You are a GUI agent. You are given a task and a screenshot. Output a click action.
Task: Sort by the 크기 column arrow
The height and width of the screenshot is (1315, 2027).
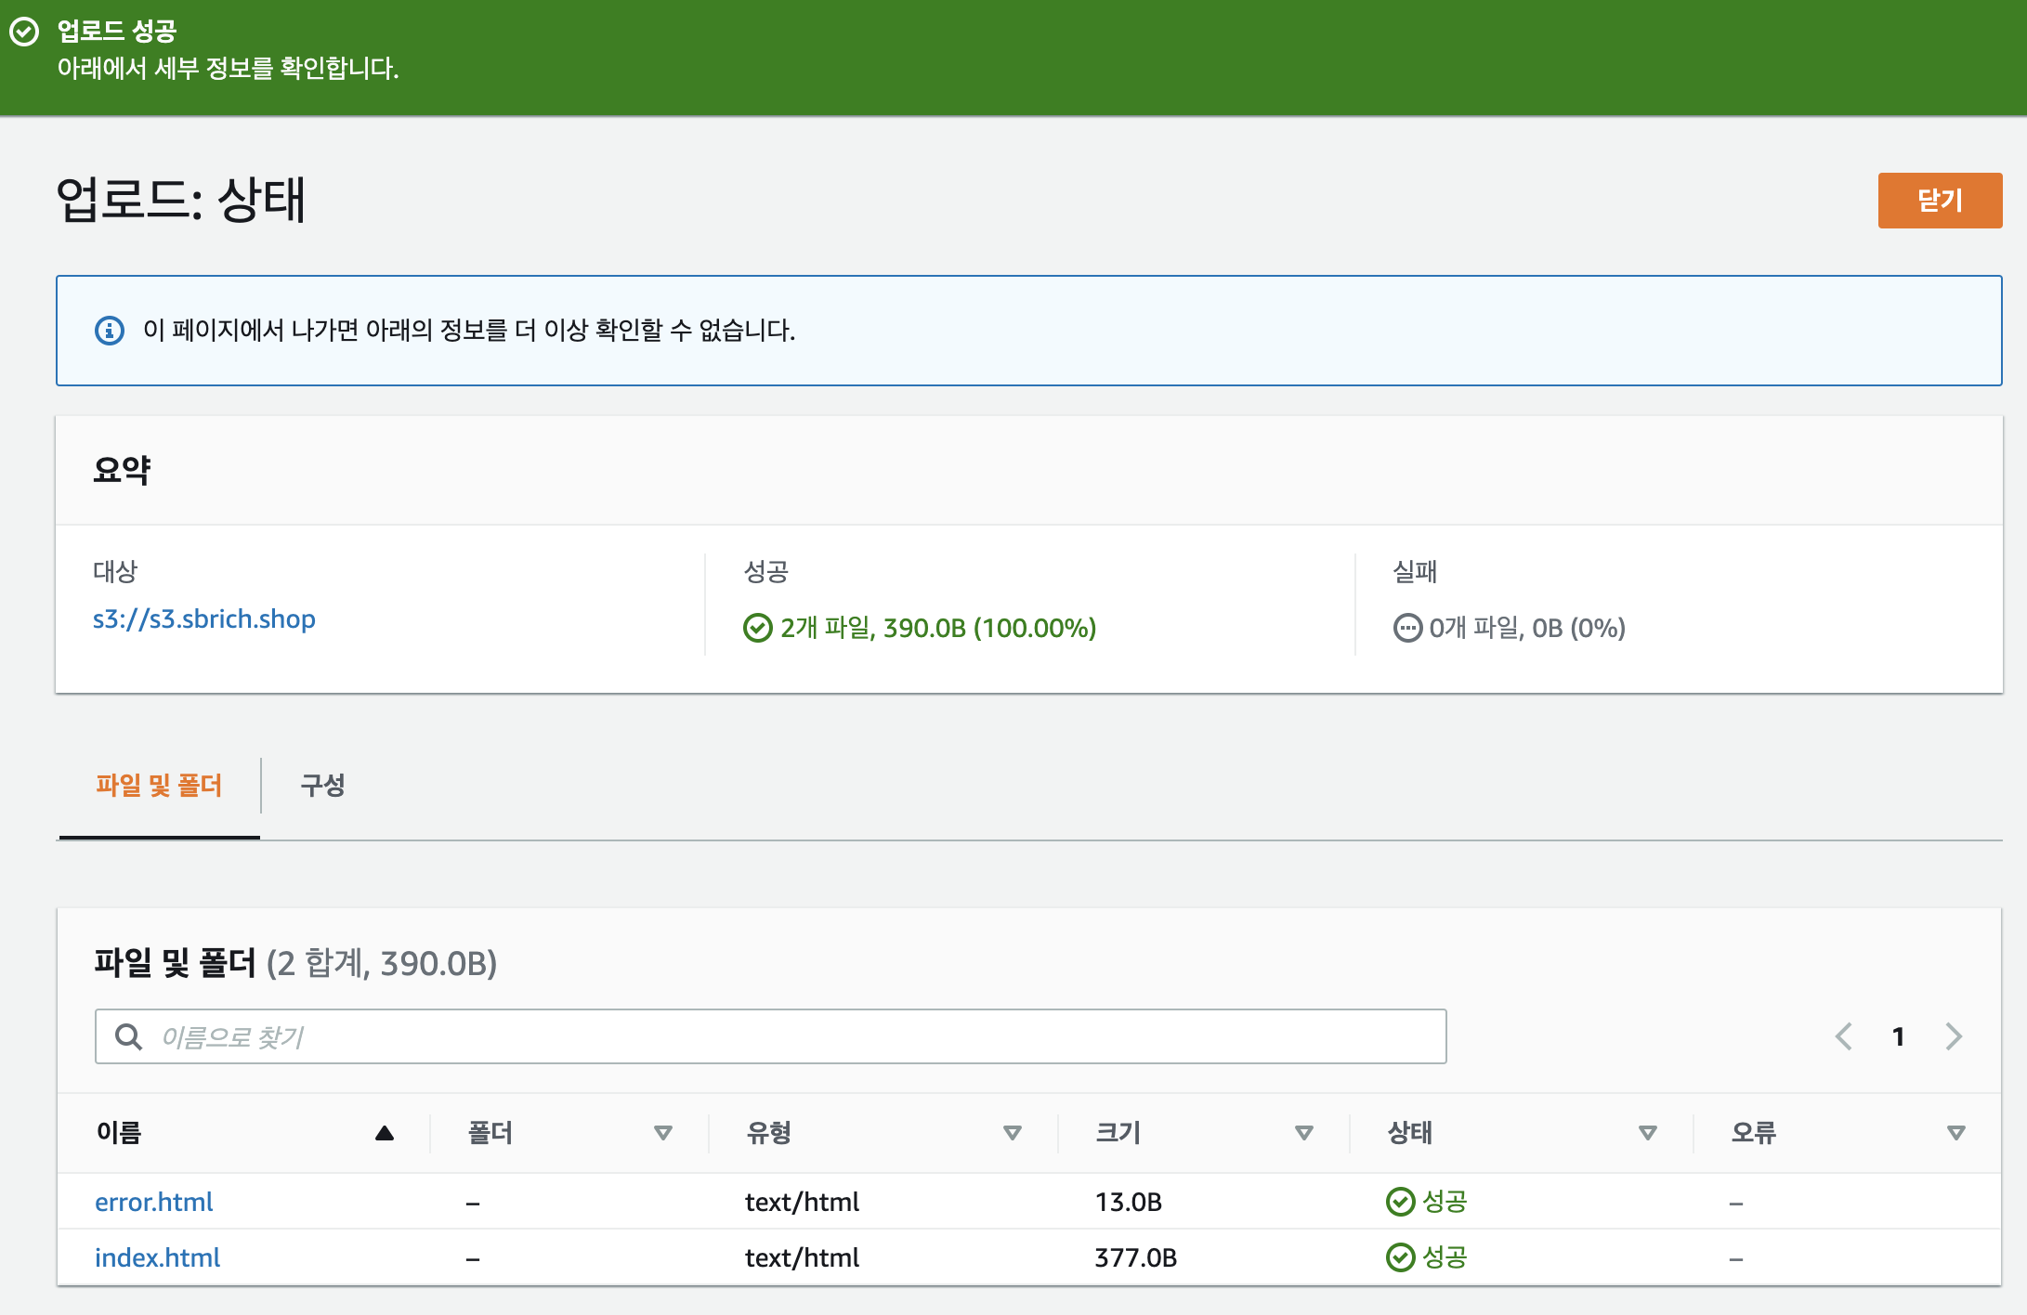pos(1304,1133)
